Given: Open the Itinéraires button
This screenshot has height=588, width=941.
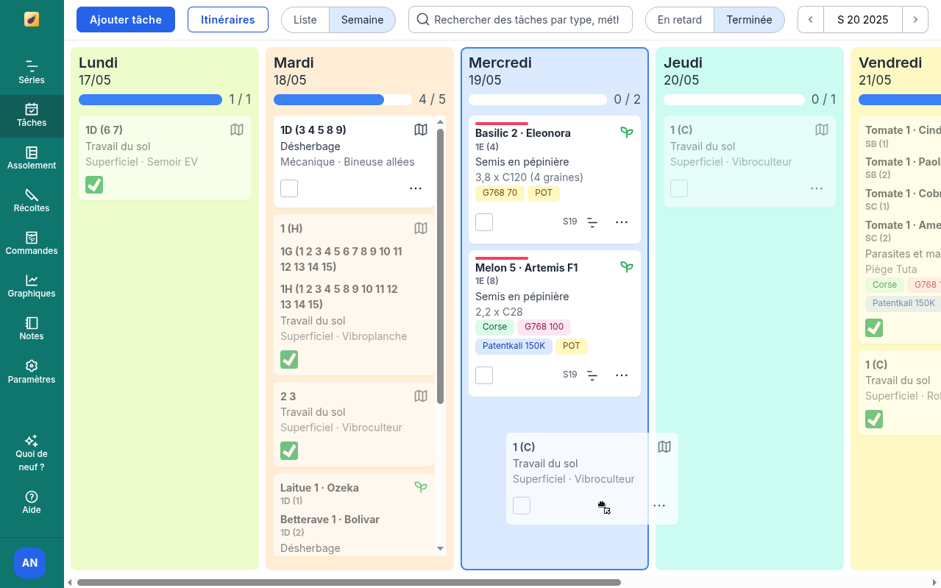Looking at the screenshot, I should (x=228, y=20).
